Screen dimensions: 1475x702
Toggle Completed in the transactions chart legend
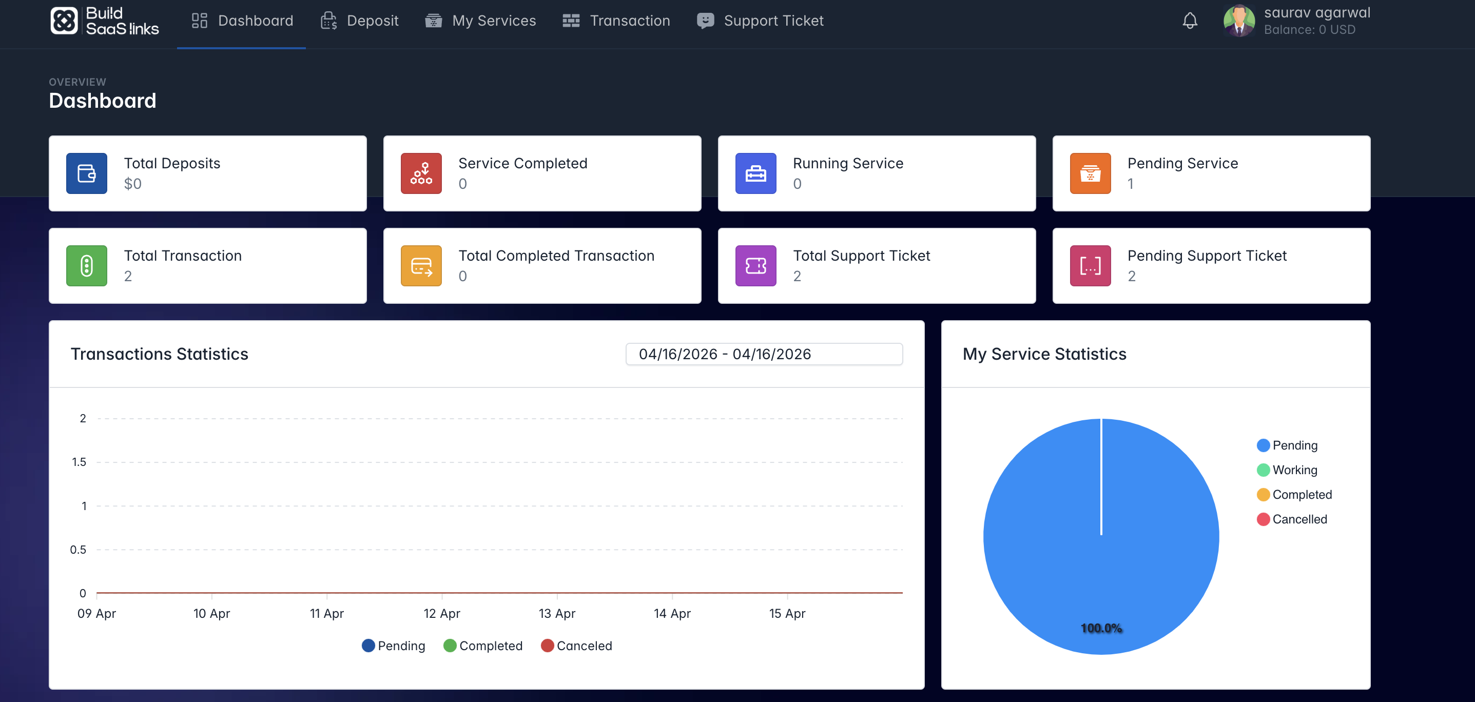pos(483,646)
